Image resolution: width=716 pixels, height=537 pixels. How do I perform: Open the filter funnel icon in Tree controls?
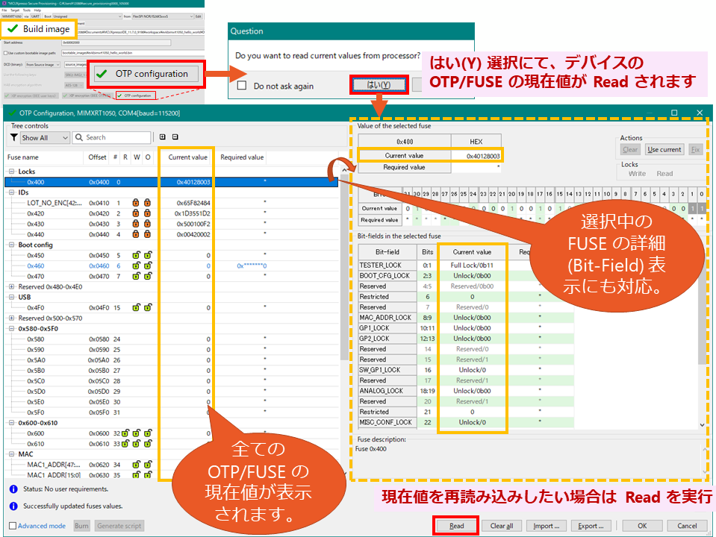coord(13,137)
